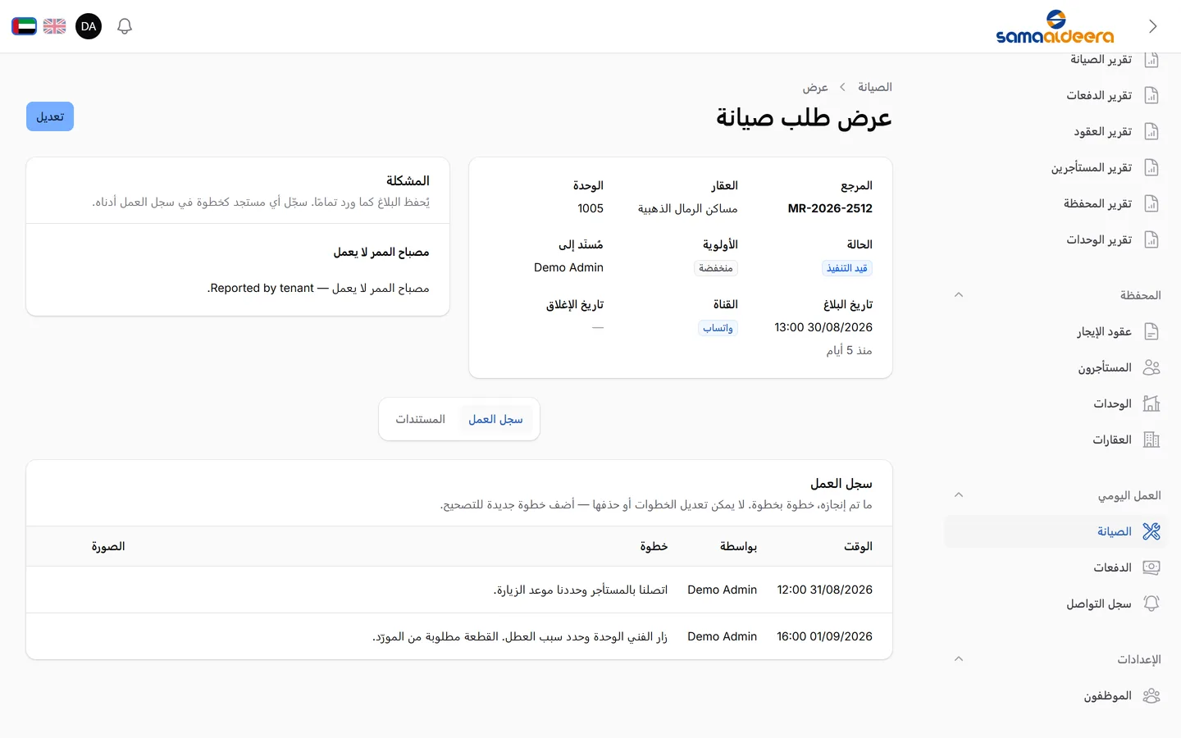Open سجل التواصل in the sidebar menu
Viewport: 1181px width, 738px height.
pos(1055,604)
